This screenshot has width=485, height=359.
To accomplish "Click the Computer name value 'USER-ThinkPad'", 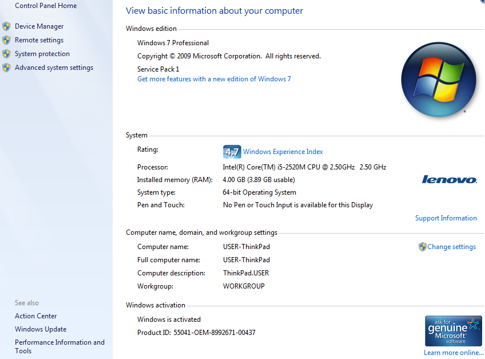I will [x=247, y=247].
